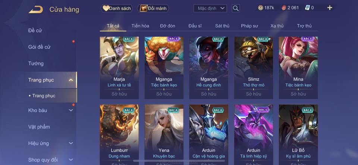Expand the Hiệu ứng sidebar section
The image size is (358, 165).
[71, 143]
